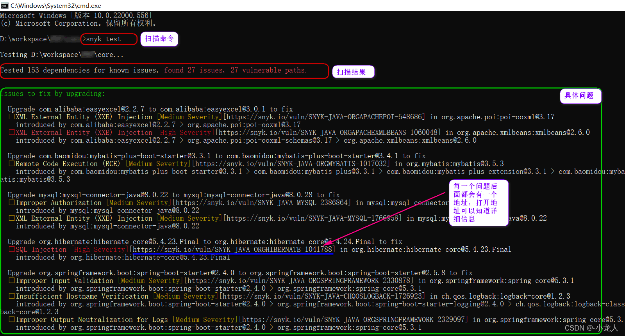Screen dimensions: 625x336
Task: Click the 'Testing D:\workspace' output line
Action: [62, 55]
